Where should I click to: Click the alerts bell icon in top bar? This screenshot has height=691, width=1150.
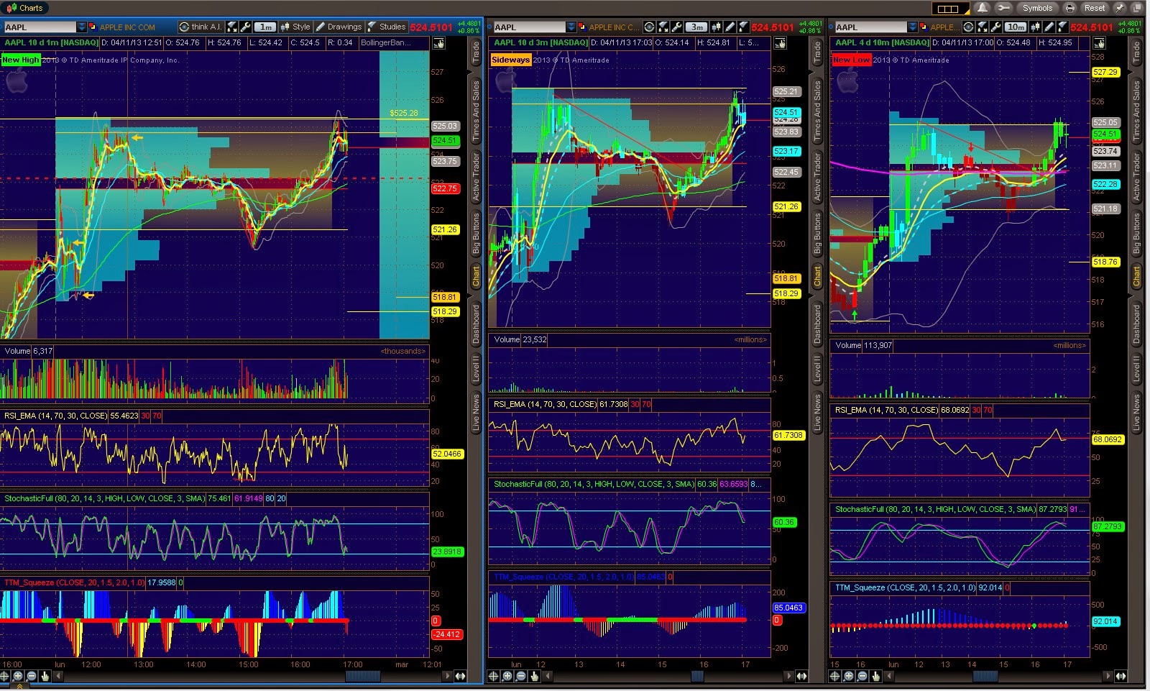982,8
